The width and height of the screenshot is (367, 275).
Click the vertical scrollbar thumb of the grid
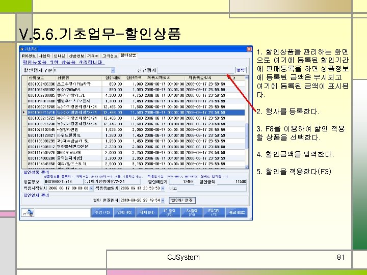click(x=247, y=135)
